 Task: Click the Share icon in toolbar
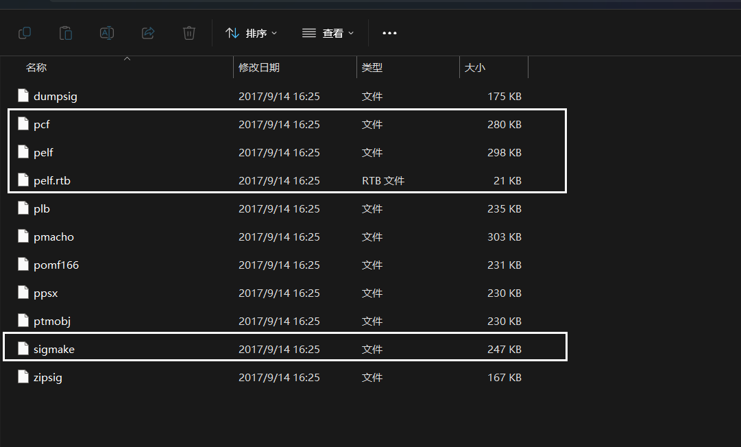[148, 33]
